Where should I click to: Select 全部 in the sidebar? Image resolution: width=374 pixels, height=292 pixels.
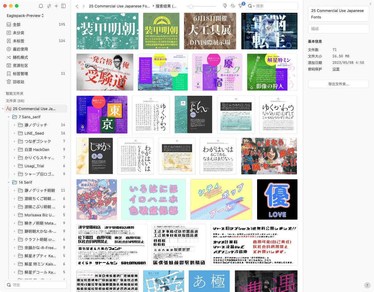tap(17, 25)
